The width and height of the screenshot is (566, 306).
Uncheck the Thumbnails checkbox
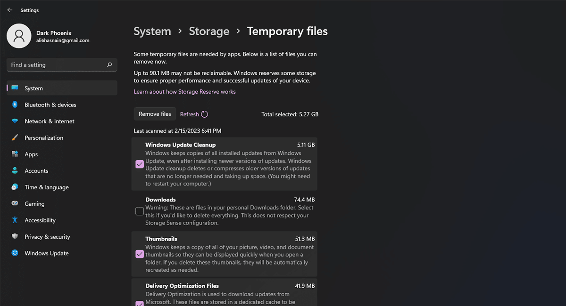pos(140,254)
